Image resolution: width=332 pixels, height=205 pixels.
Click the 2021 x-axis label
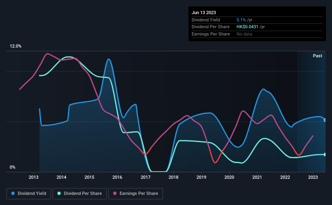(257, 177)
